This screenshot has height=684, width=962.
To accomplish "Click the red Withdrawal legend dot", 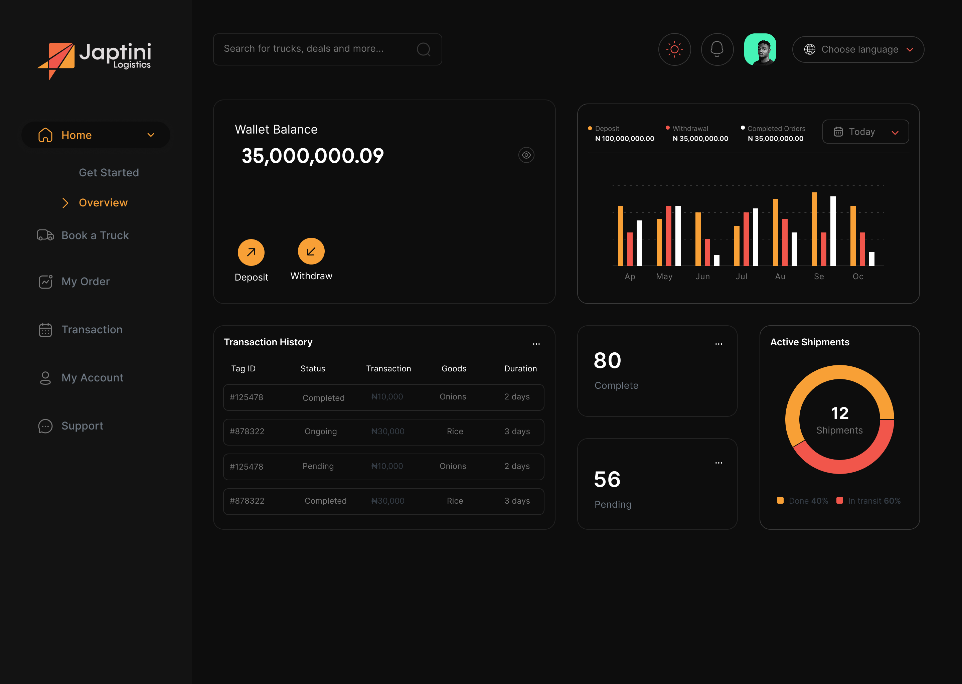I will (x=668, y=128).
